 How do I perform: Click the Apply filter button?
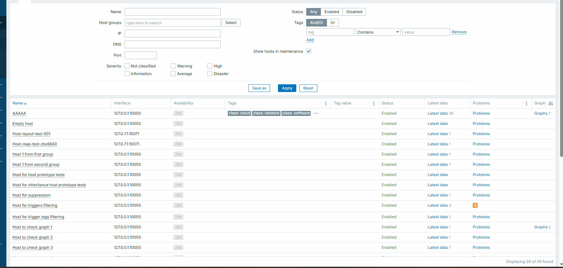287,88
